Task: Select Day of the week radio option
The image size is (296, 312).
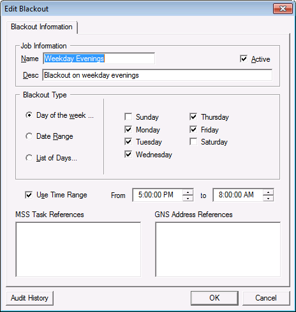Action: click(x=29, y=115)
